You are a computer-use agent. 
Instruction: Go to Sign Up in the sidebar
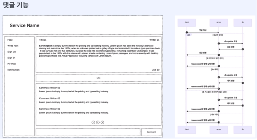(12, 52)
